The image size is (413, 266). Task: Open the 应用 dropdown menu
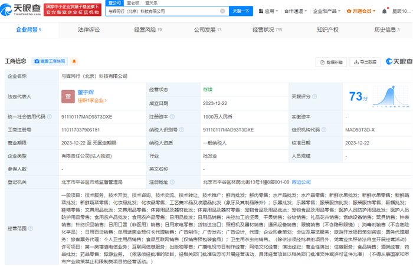269,11
